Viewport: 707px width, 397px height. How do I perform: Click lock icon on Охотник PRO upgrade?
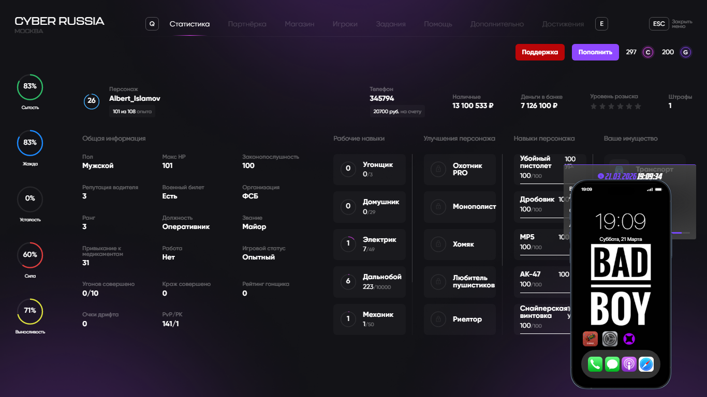click(438, 169)
